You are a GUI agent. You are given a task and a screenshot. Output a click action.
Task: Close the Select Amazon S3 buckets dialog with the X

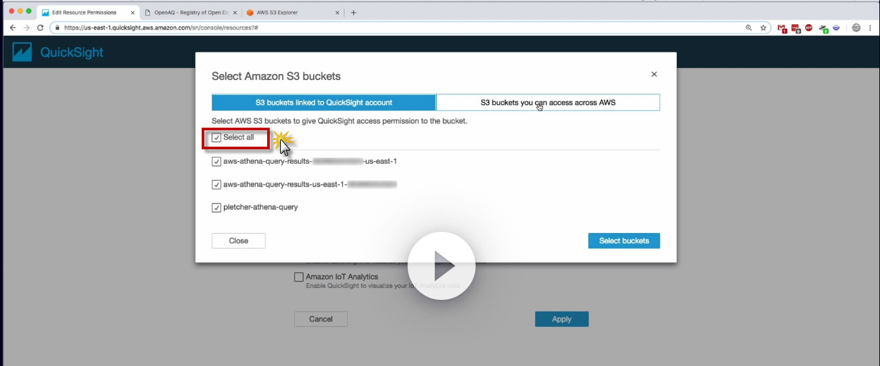click(x=653, y=75)
